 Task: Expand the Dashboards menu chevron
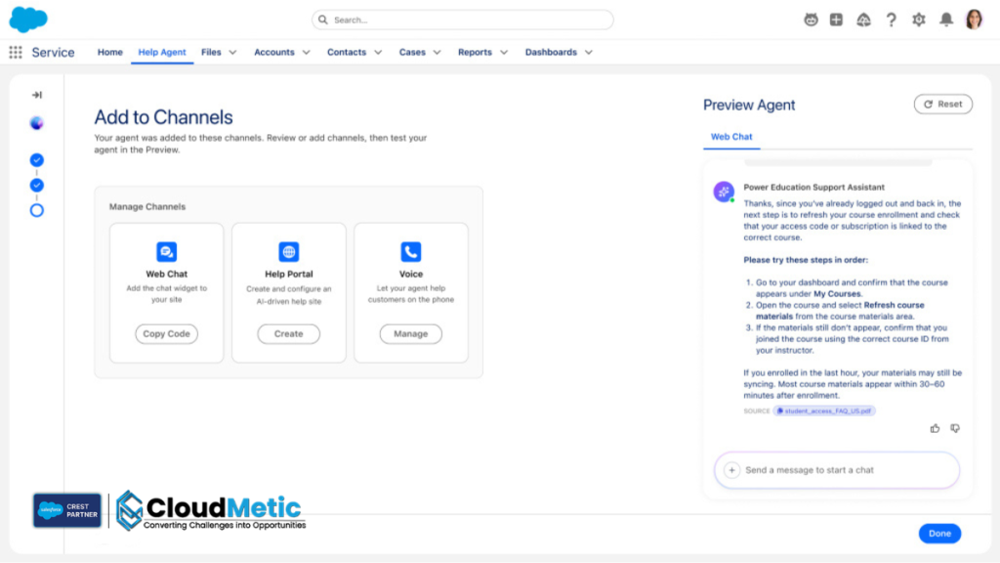click(x=589, y=53)
